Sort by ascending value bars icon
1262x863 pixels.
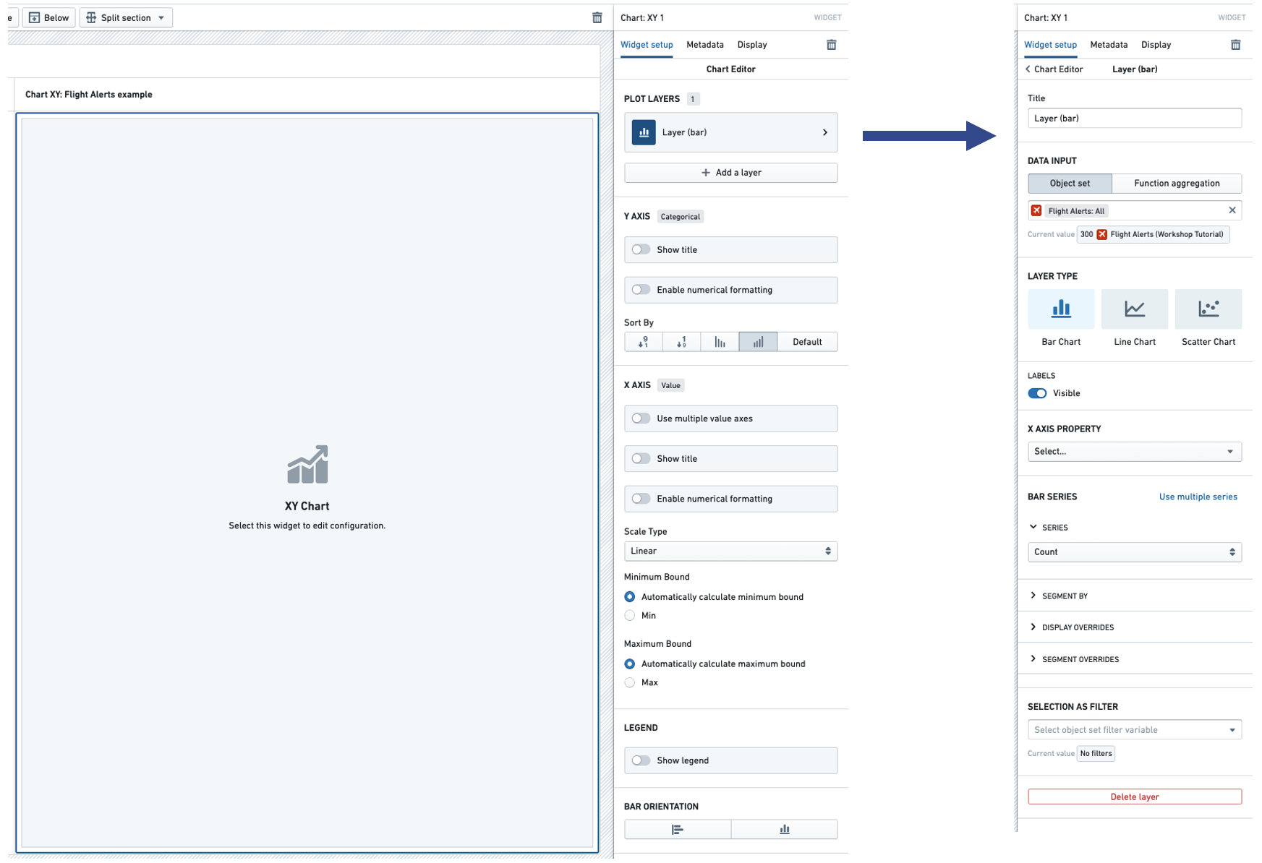[758, 342]
